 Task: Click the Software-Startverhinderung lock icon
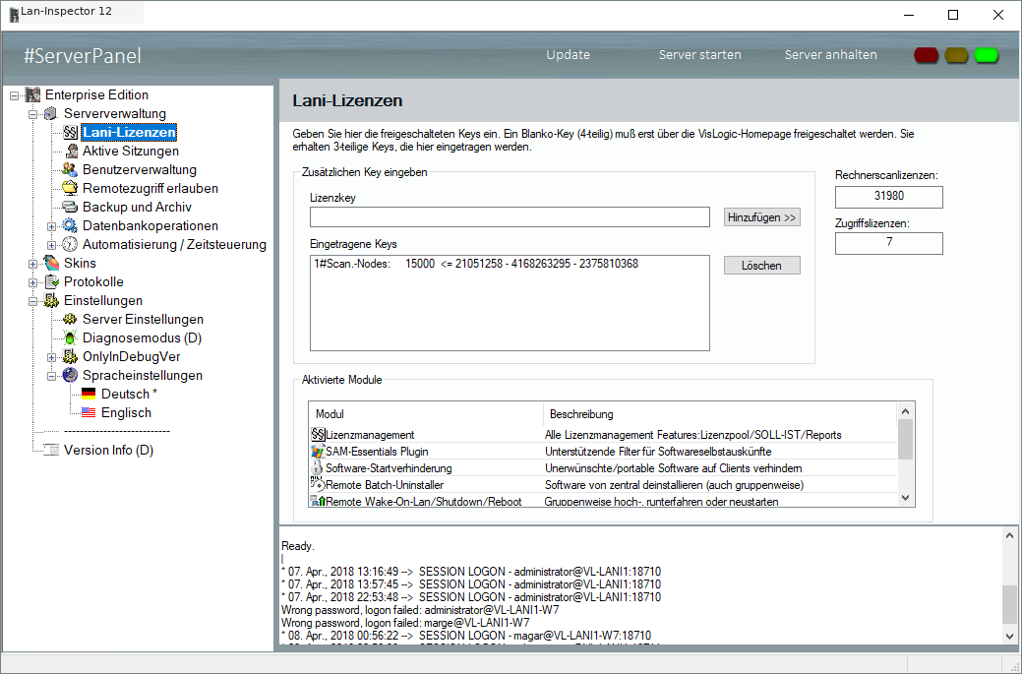318,468
